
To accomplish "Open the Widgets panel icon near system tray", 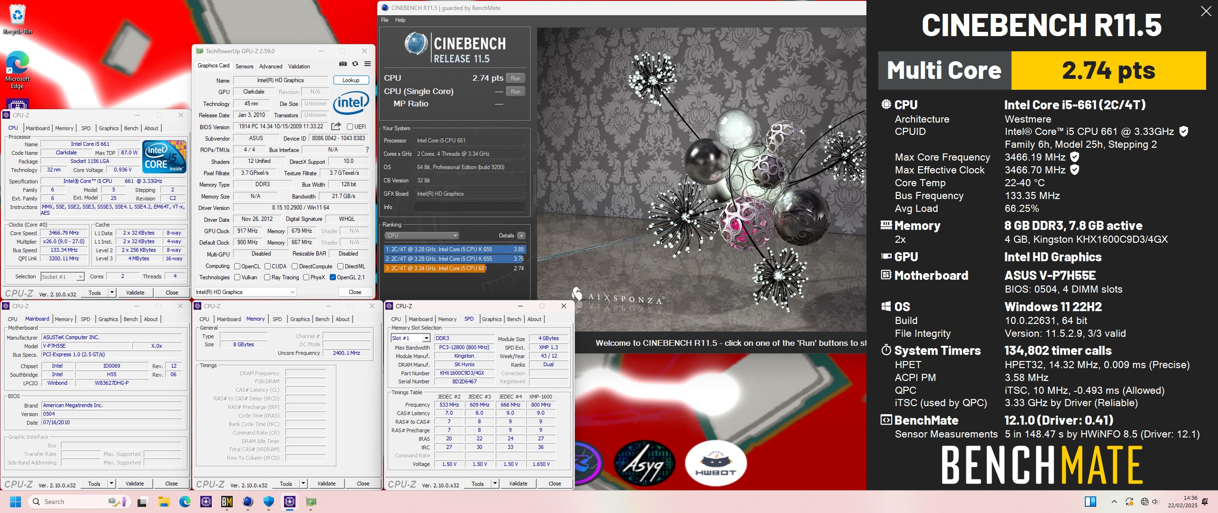I will (1090, 502).
